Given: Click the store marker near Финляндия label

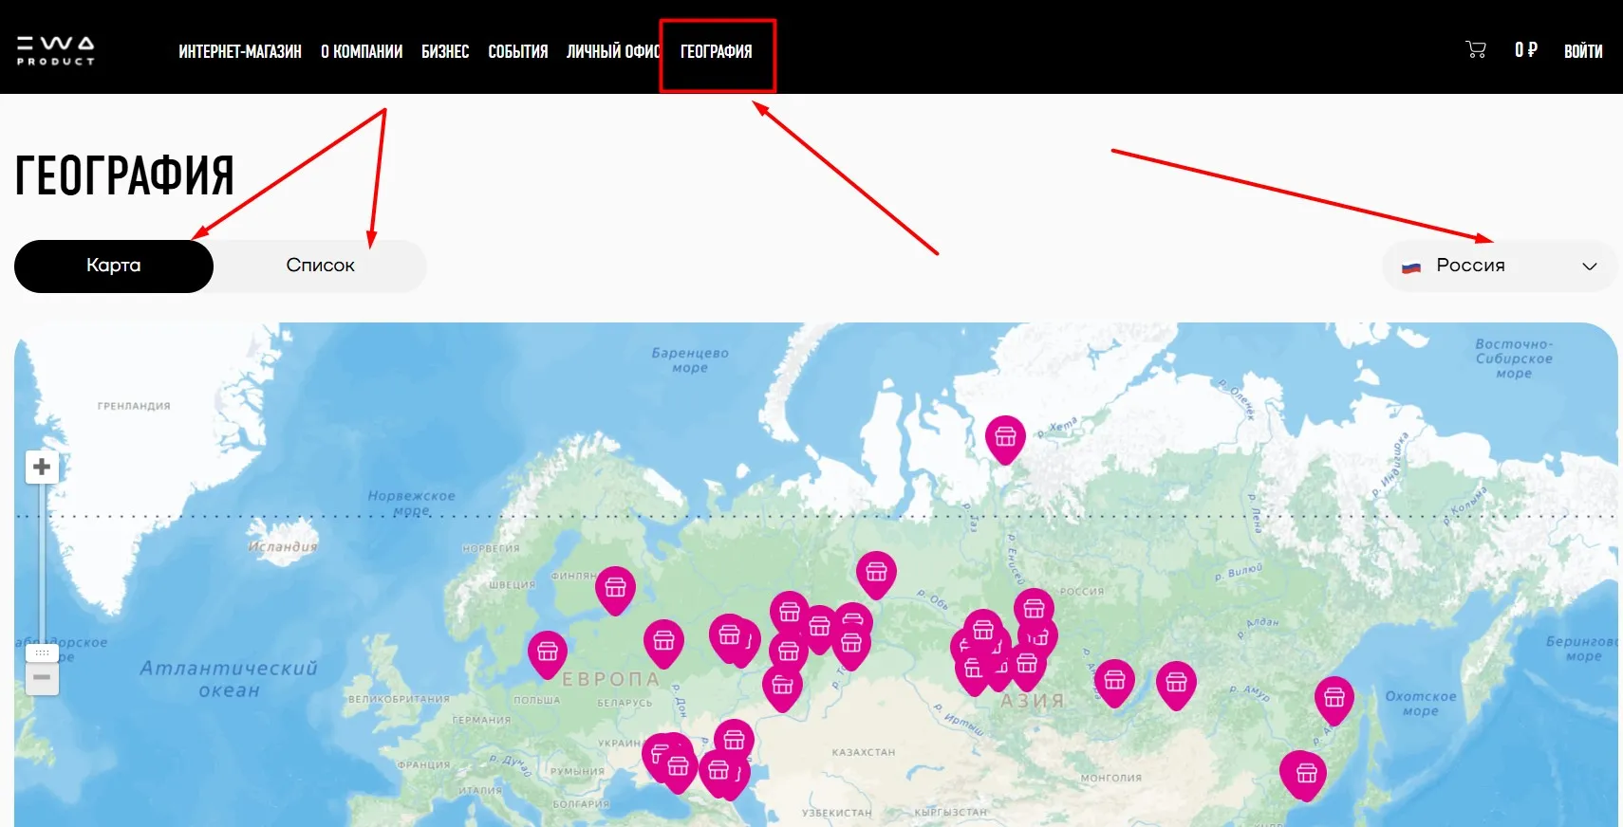Looking at the screenshot, I should click(x=615, y=589).
